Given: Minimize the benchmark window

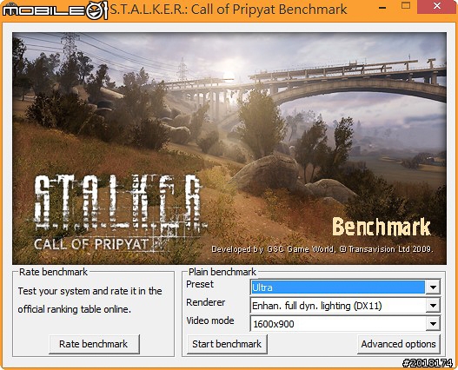Looking at the screenshot, I should [382, 8].
